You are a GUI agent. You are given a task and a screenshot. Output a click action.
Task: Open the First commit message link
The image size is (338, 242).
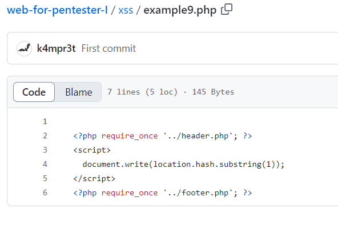(x=108, y=48)
